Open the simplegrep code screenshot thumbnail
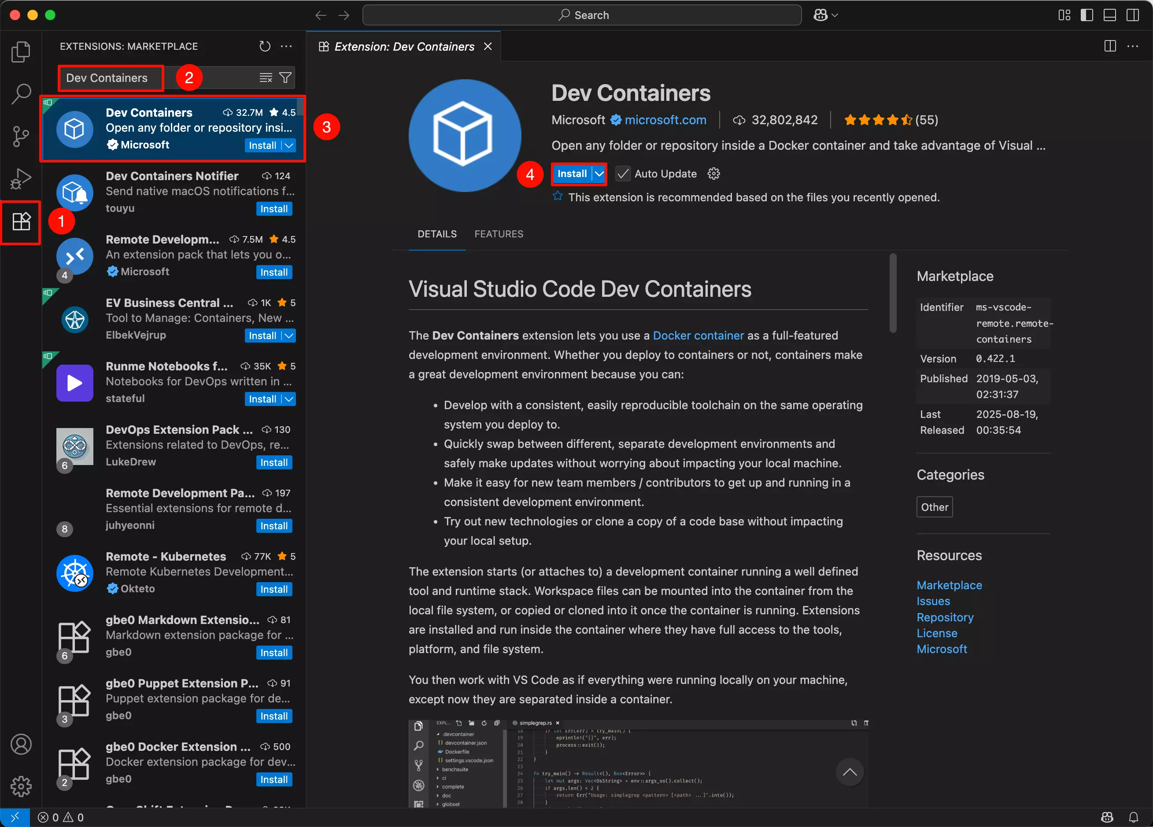Screen dimensions: 1153x827 (638, 763)
